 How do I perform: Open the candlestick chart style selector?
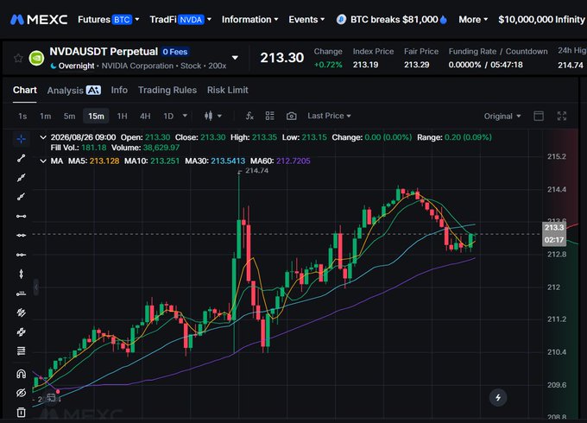pos(213,116)
